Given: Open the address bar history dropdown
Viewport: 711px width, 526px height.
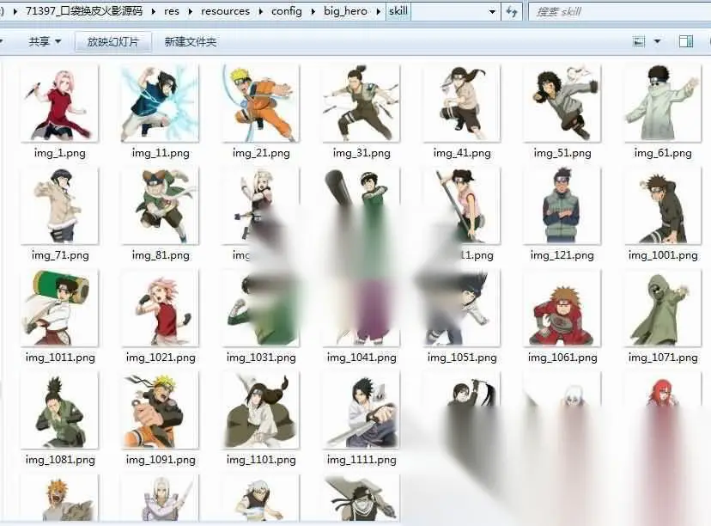Looking at the screenshot, I should pos(492,12).
